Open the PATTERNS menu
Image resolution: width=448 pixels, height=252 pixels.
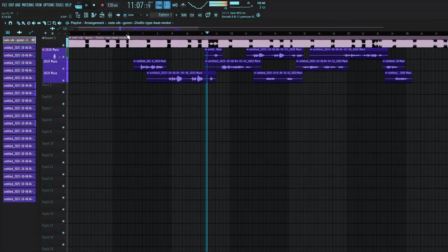tap(28, 5)
